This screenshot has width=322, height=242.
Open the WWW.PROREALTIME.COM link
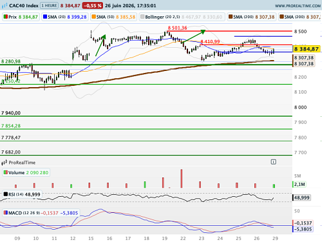(298, 6)
